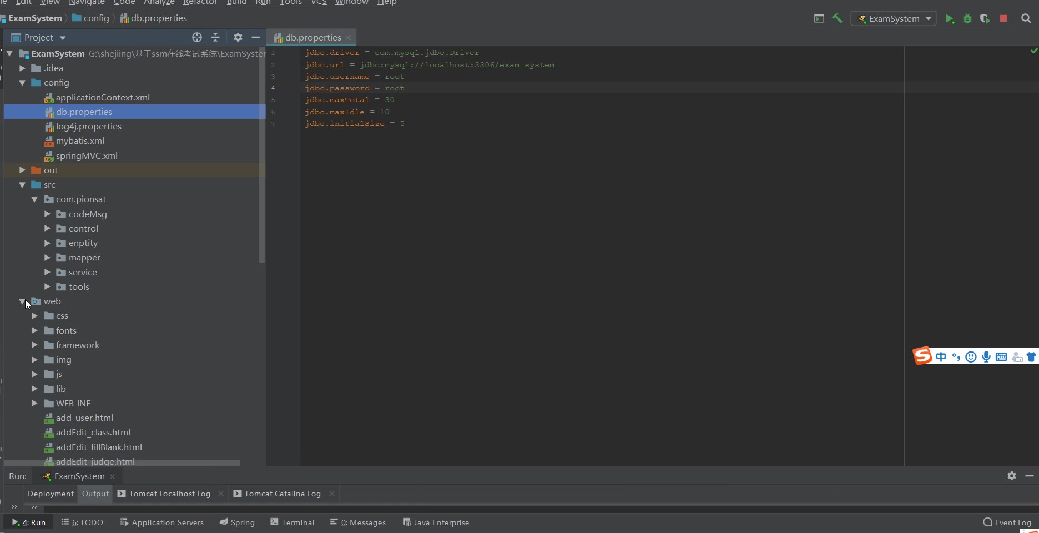The width and height of the screenshot is (1039, 533).
Task: Click Sogou microphone voice input icon
Action: pyautogui.click(x=986, y=357)
